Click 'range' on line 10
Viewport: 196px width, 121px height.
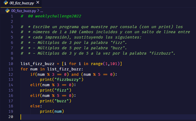97,64
